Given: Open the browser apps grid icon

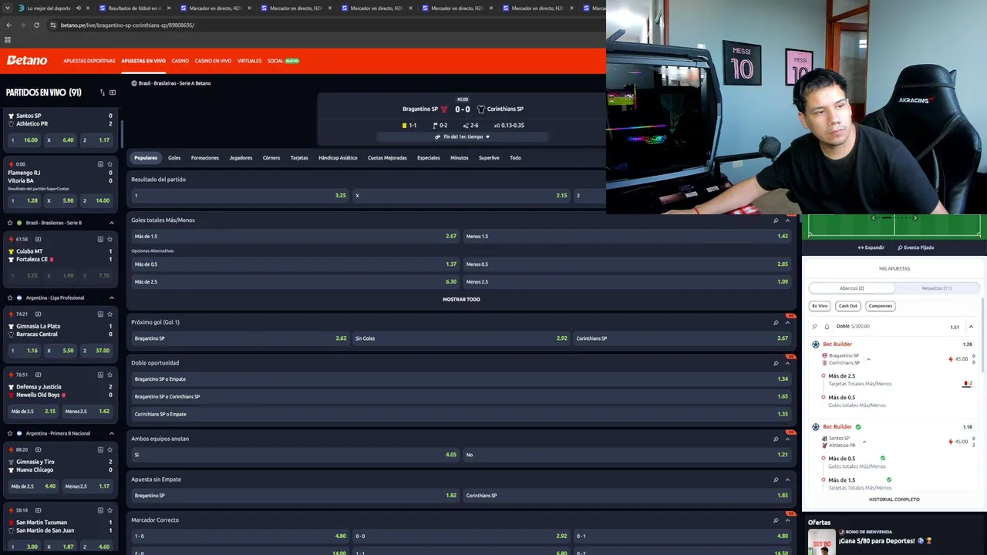Looking at the screenshot, I should coord(8,39).
